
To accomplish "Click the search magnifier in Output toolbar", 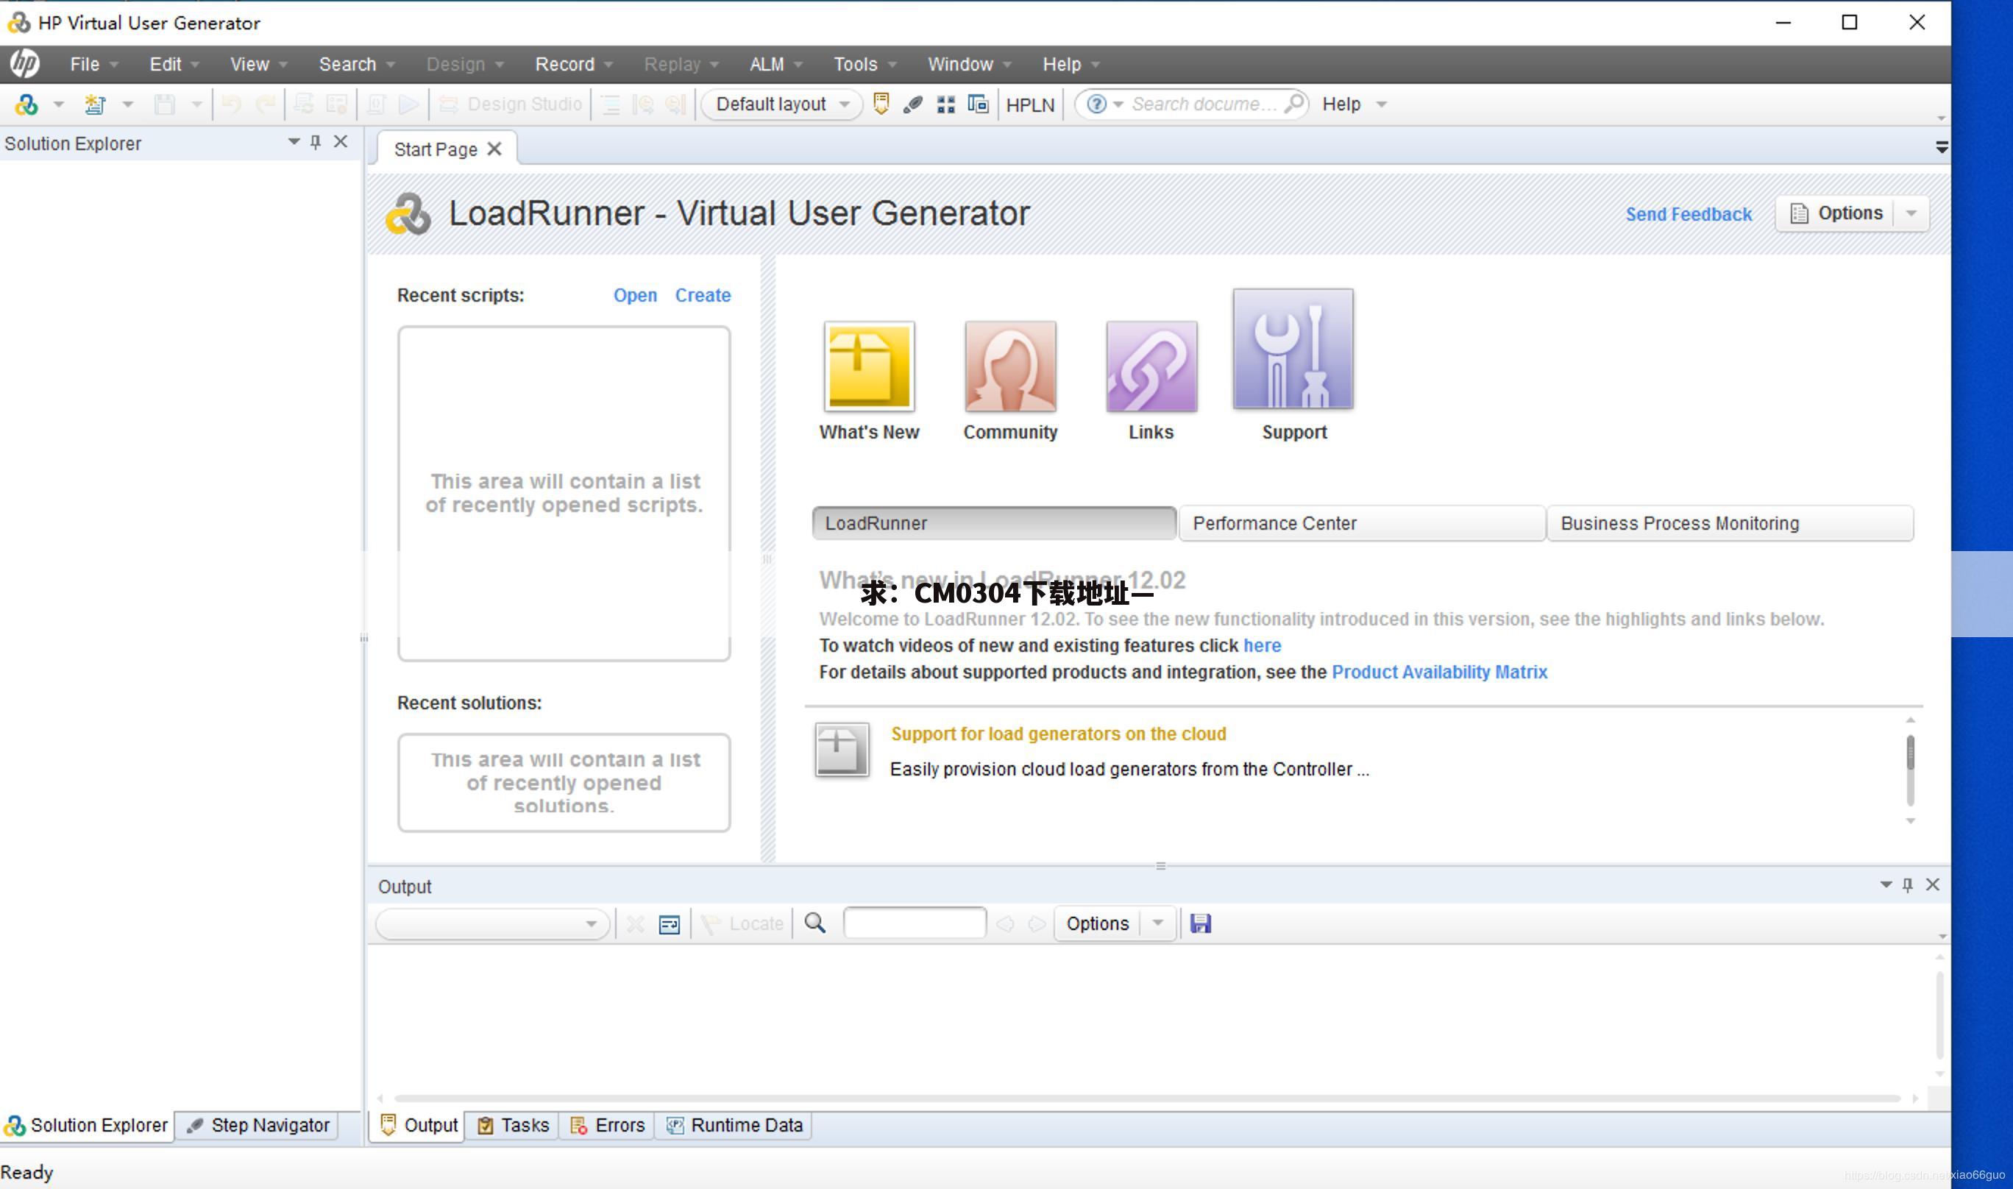I will coord(814,923).
